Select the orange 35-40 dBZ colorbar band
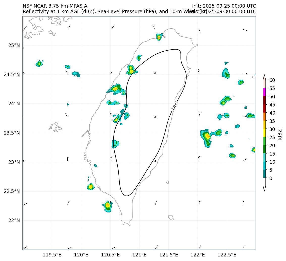This screenshot has width=286, height=261. [x=264, y=117]
